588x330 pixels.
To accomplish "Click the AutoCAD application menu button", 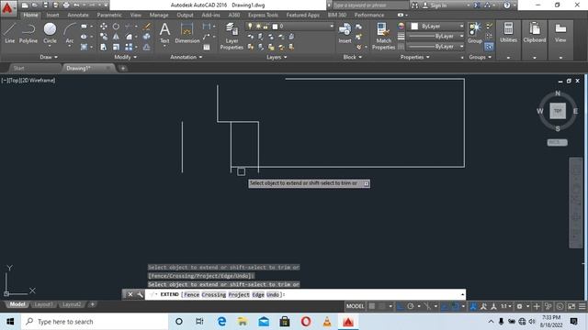I will (7, 7).
